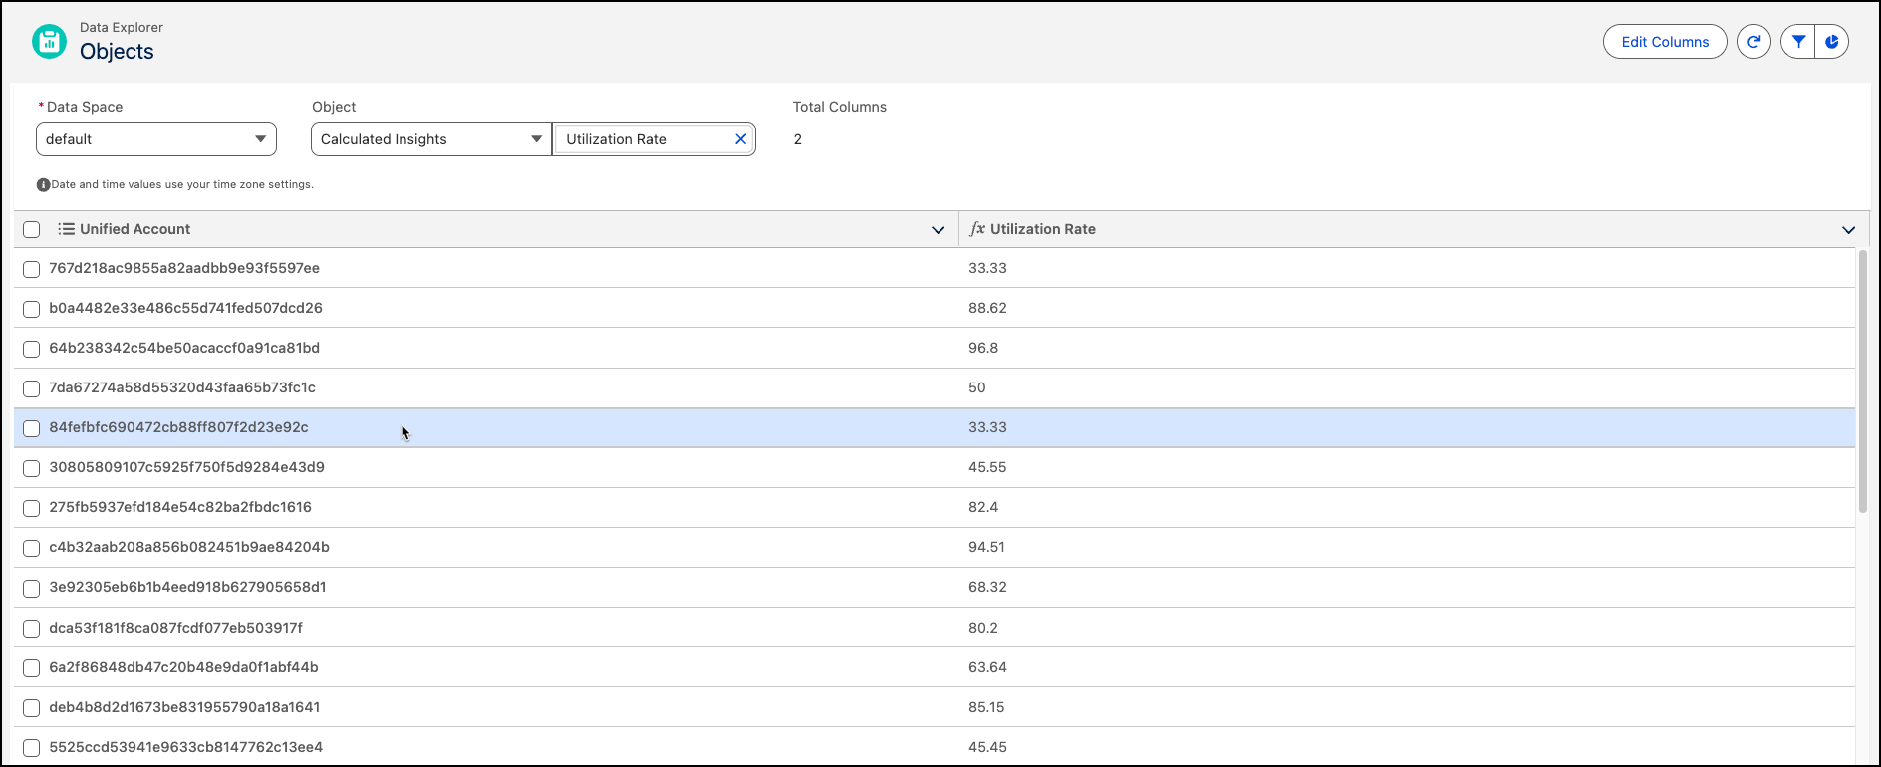Clear the Utilization Rate selection with X
Image resolution: width=1881 pixels, height=767 pixels.
click(740, 139)
